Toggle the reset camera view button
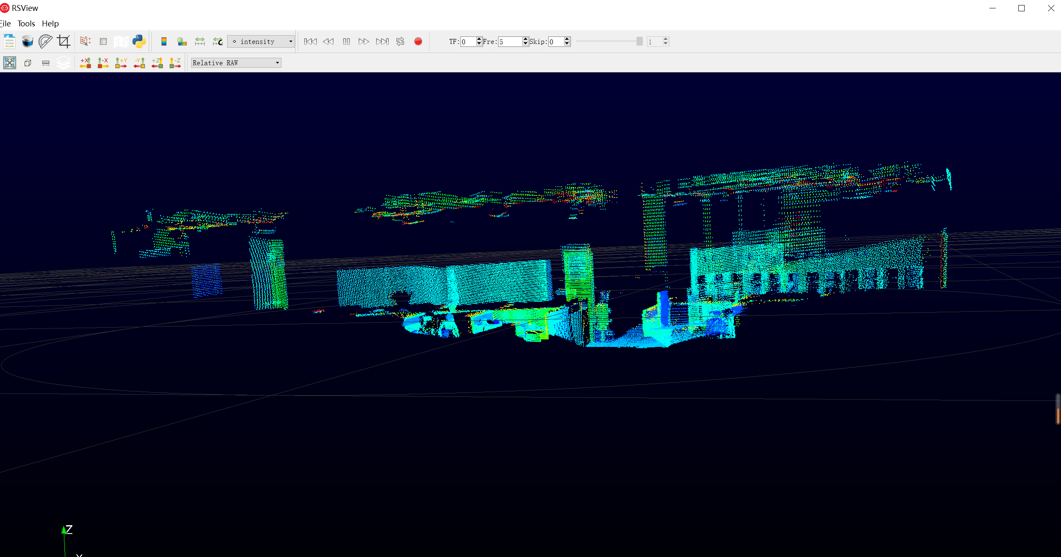 tap(10, 63)
